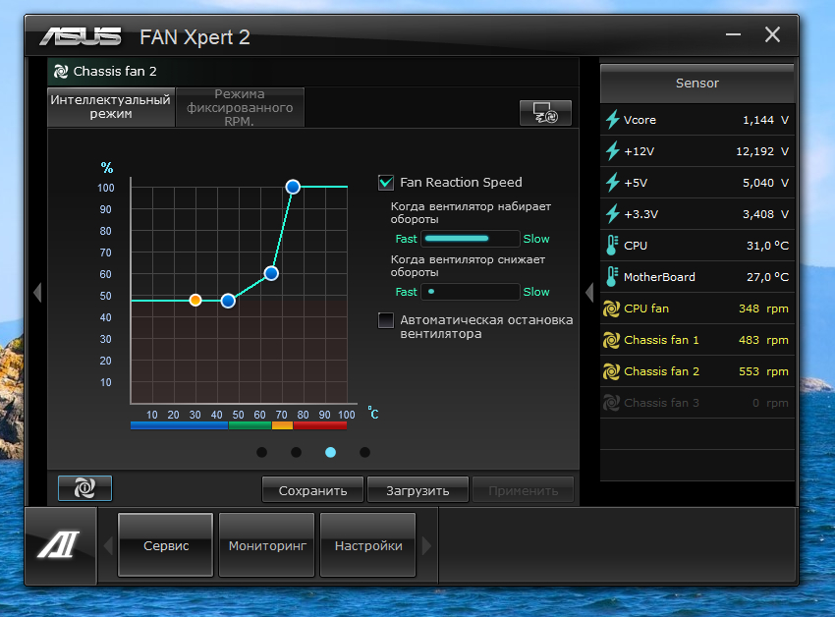The image size is (835, 617).
Task: Click the curve point at 100 percent
Action: tap(293, 187)
